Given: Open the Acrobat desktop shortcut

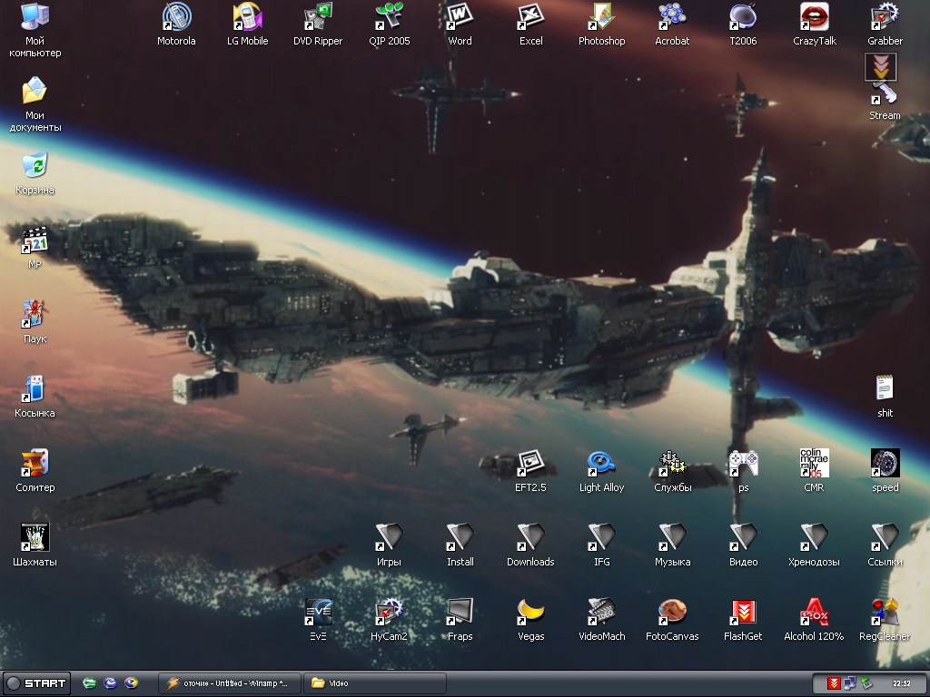Looking at the screenshot, I should (672, 17).
